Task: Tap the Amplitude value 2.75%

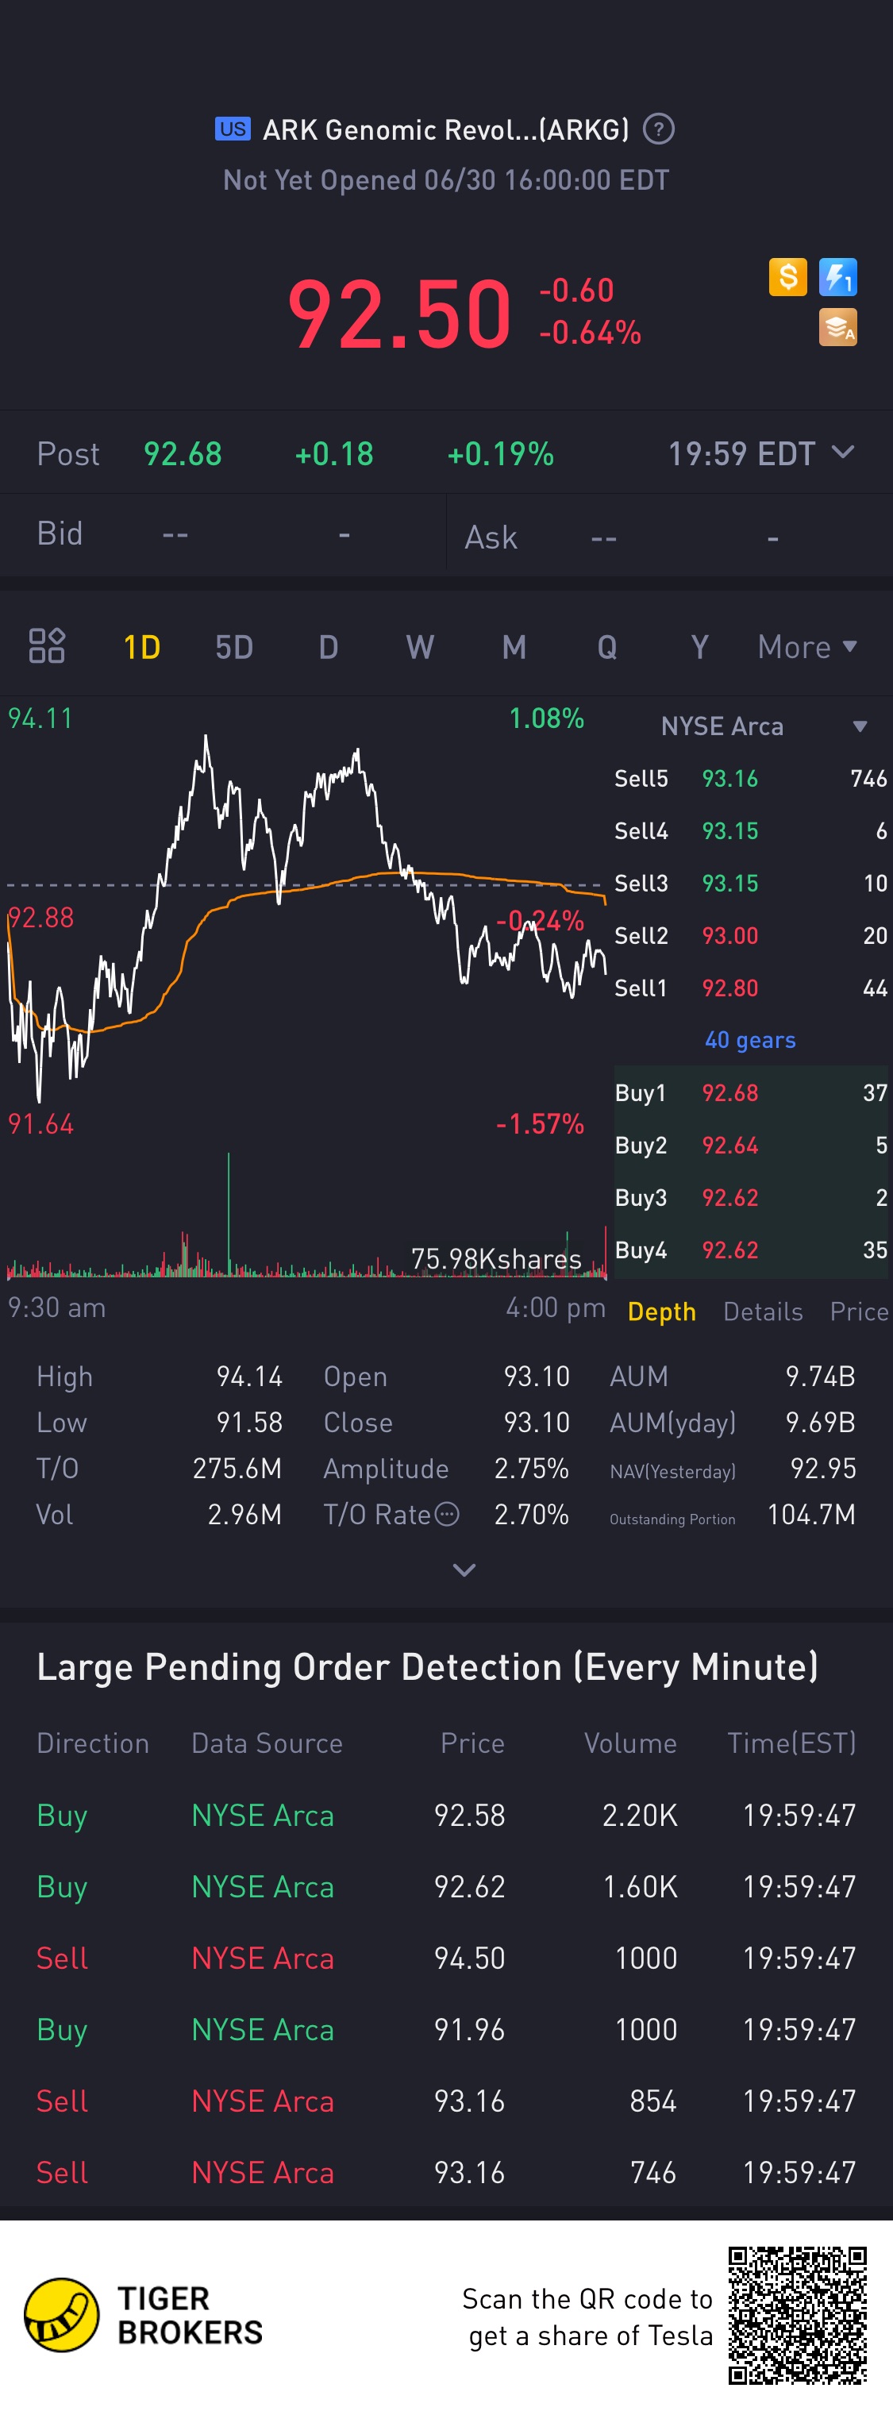Action: pos(532,1469)
